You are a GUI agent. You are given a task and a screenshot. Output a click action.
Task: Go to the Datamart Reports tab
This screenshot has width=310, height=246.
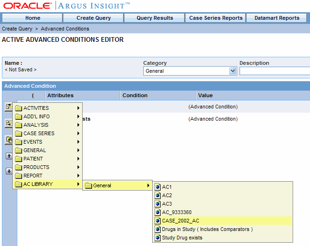tap(277, 18)
